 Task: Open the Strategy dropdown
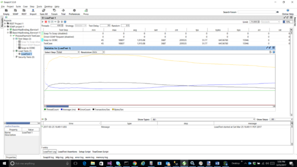click(x=81, y=26)
